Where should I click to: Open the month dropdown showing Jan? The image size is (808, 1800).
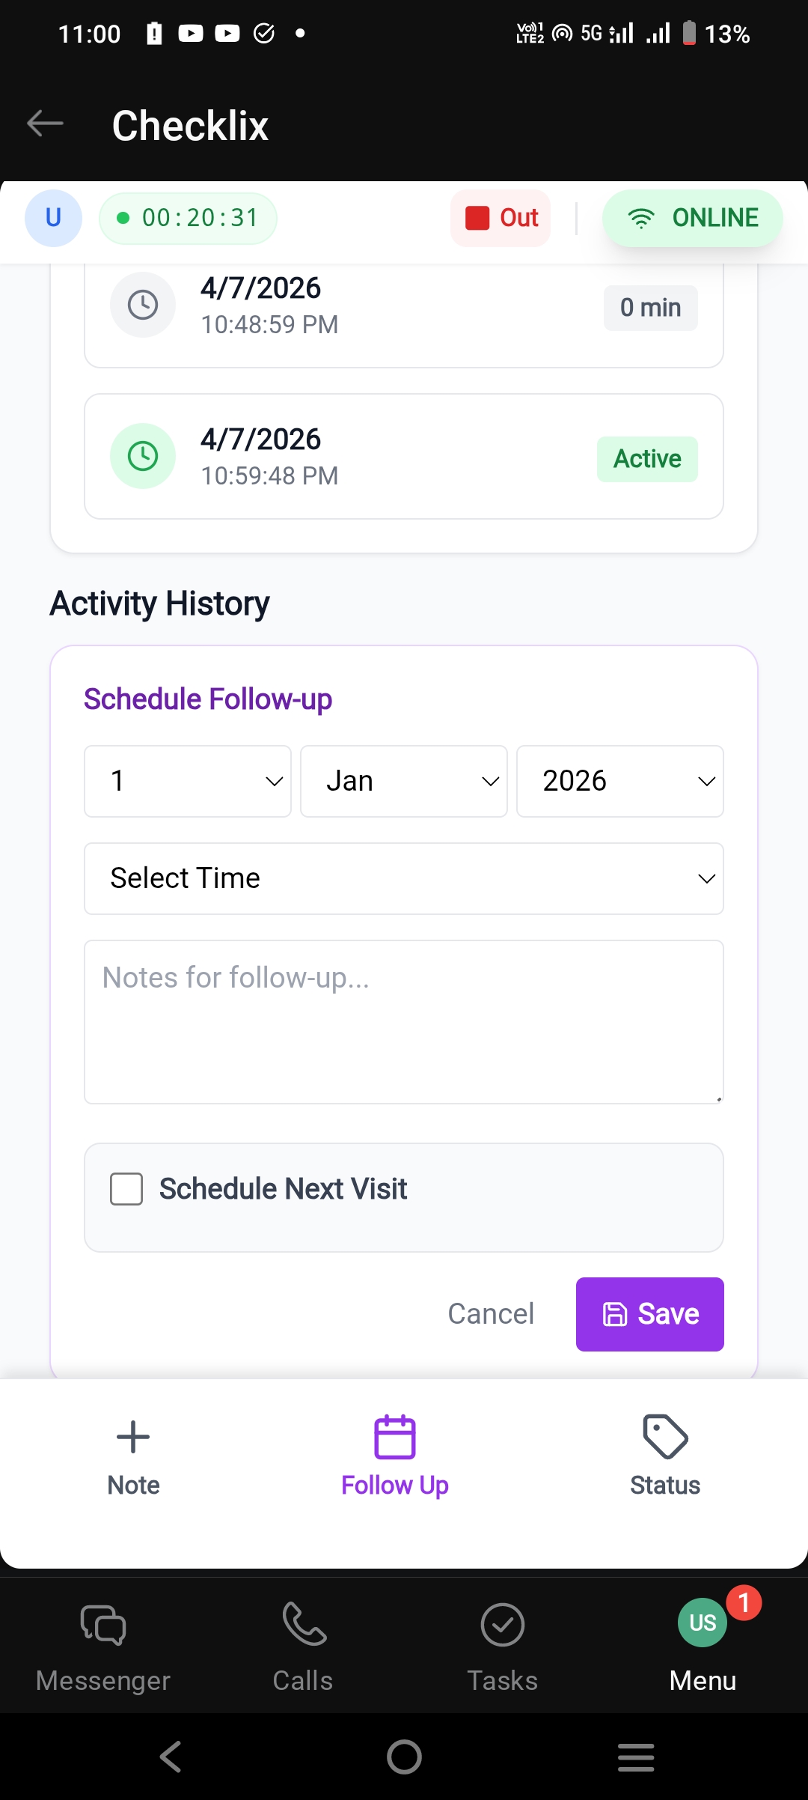(x=404, y=781)
